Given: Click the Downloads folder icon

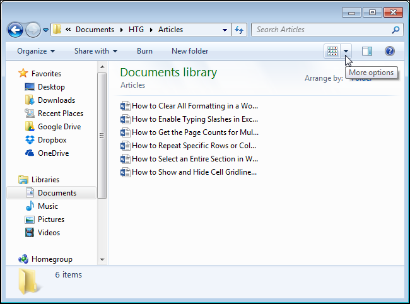Looking at the screenshot, I should click(x=30, y=100).
